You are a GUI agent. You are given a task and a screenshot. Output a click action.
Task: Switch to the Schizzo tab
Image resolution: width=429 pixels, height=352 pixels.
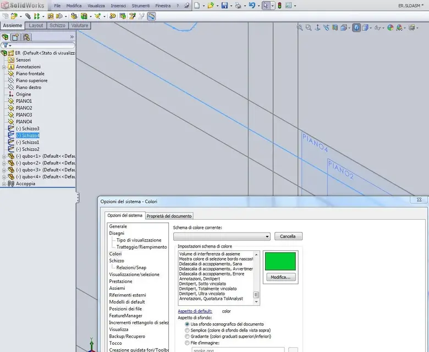(x=57, y=25)
